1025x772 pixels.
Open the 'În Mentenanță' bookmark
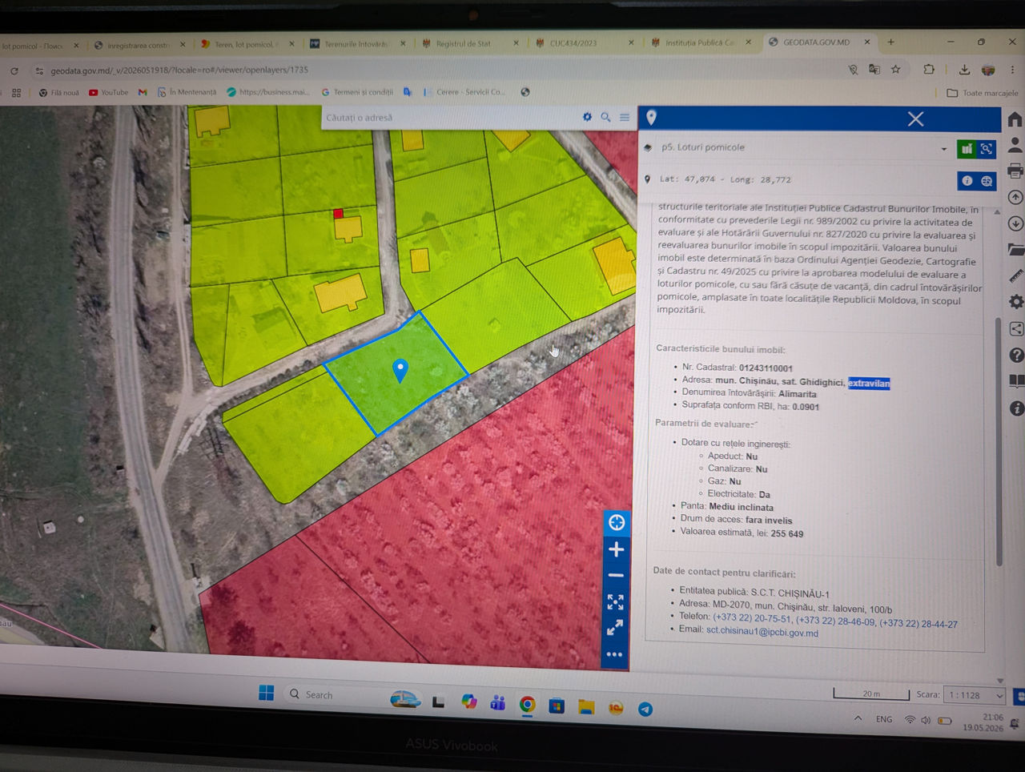187,93
